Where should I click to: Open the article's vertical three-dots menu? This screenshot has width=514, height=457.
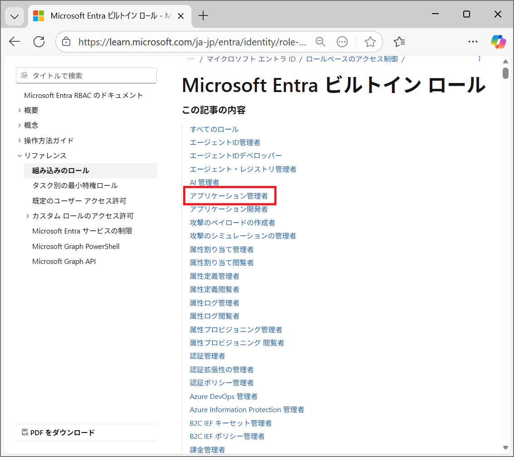click(479, 58)
